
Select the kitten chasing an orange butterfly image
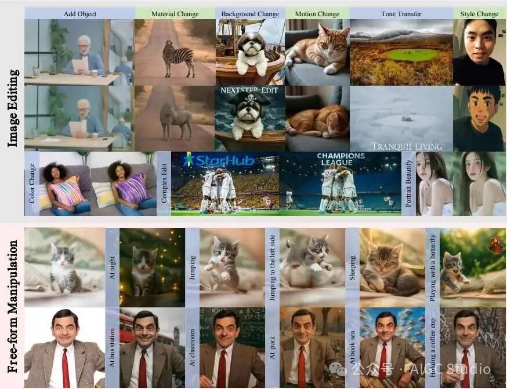473,267
